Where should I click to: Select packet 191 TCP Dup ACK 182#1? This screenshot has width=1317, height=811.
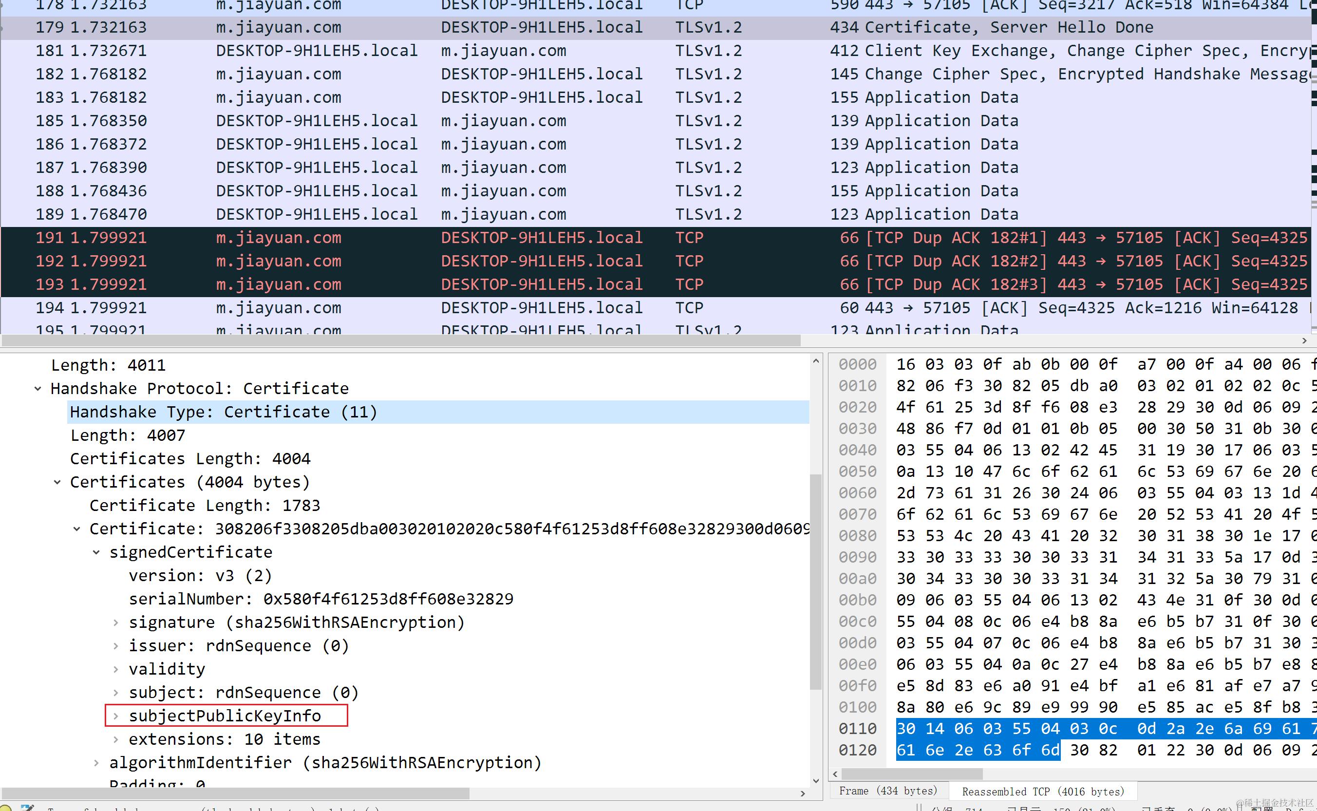(x=655, y=238)
